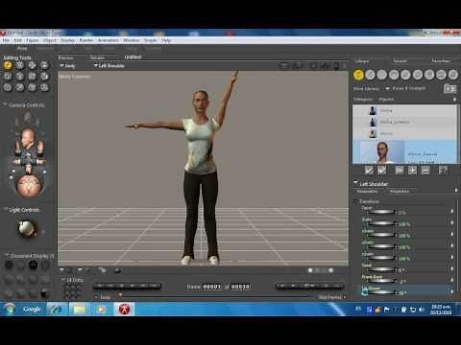The width and height of the screenshot is (461, 345).
Task: Select the Twist editing tool
Action: click(x=20, y=65)
